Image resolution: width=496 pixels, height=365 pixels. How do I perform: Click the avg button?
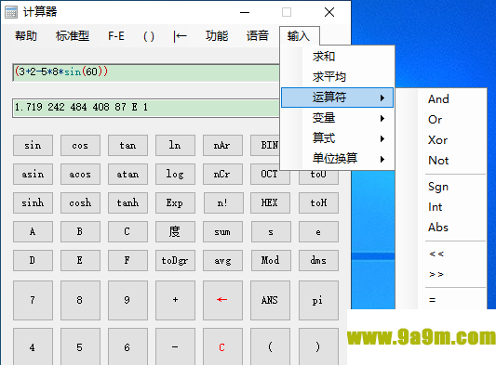pyautogui.click(x=222, y=260)
